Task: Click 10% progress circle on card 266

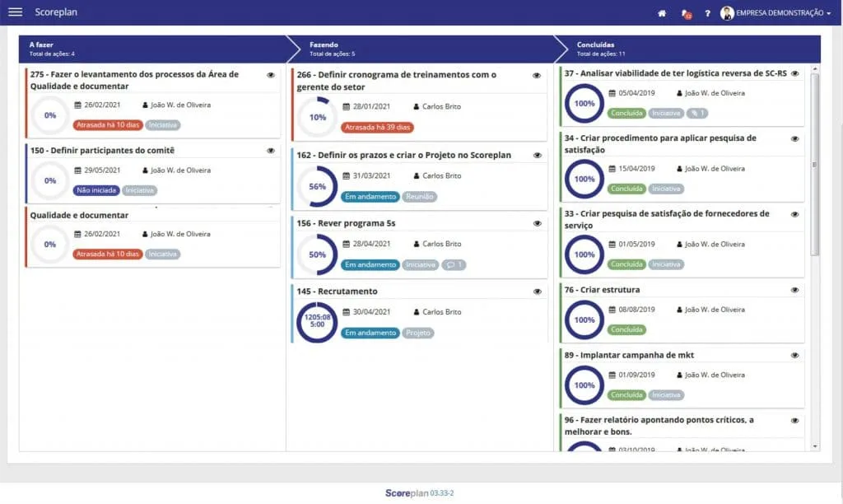Action: tap(317, 117)
